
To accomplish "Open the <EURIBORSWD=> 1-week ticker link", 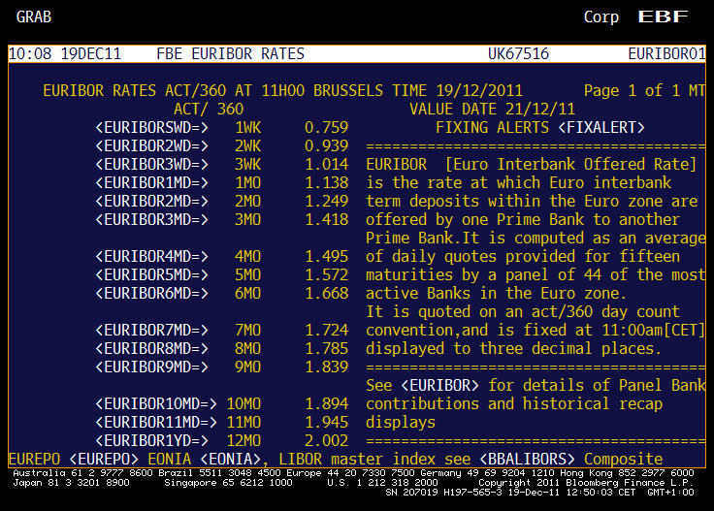I will [x=152, y=127].
